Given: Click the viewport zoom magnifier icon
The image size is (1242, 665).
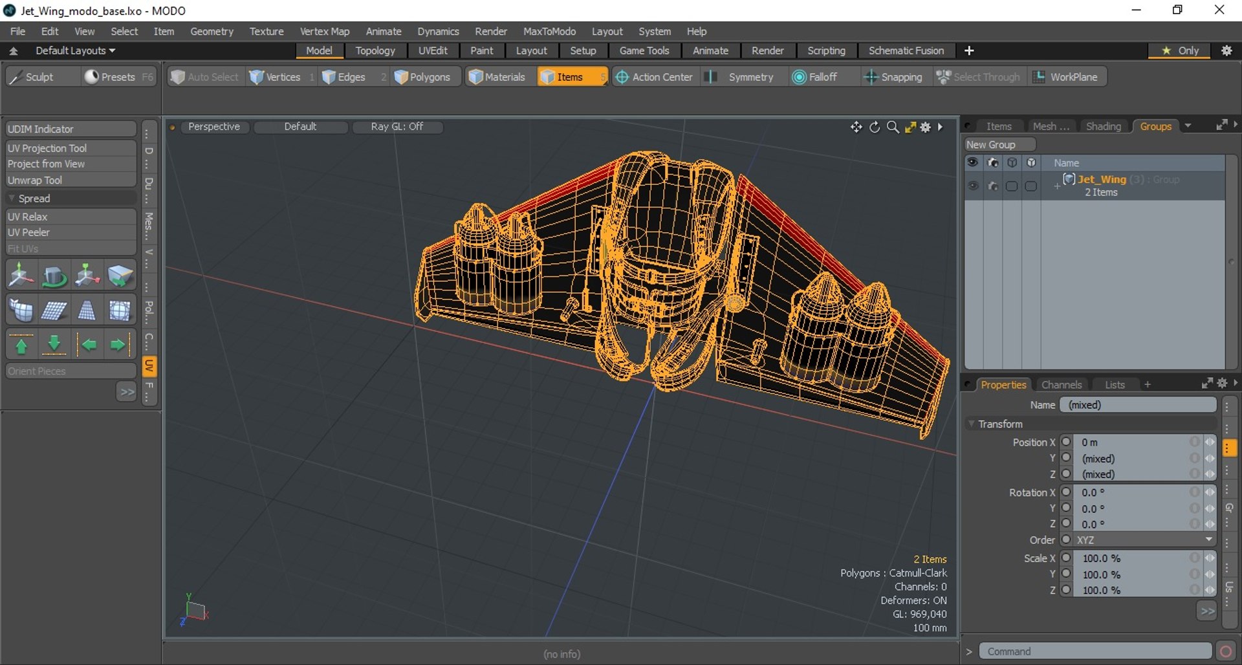Looking at the screenshot, I should point(893,127).
